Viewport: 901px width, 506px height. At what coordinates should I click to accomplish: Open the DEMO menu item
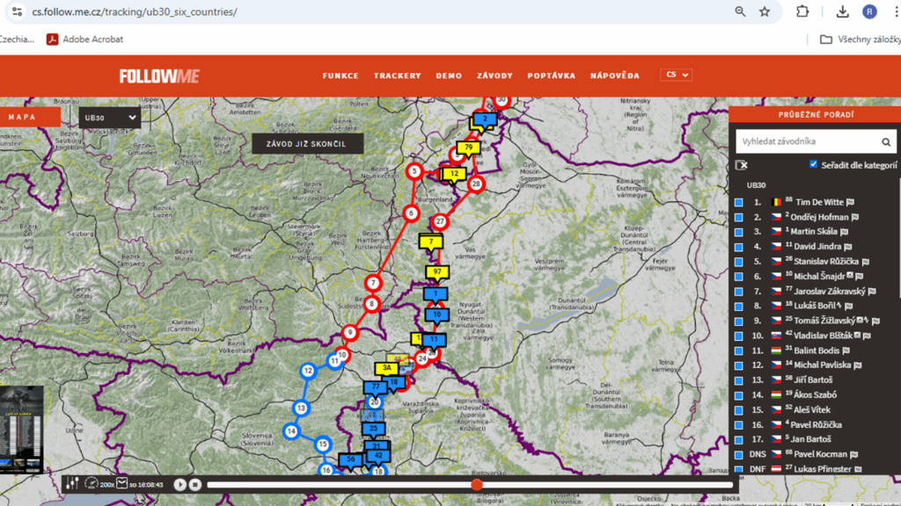click(x=449, y=76)
